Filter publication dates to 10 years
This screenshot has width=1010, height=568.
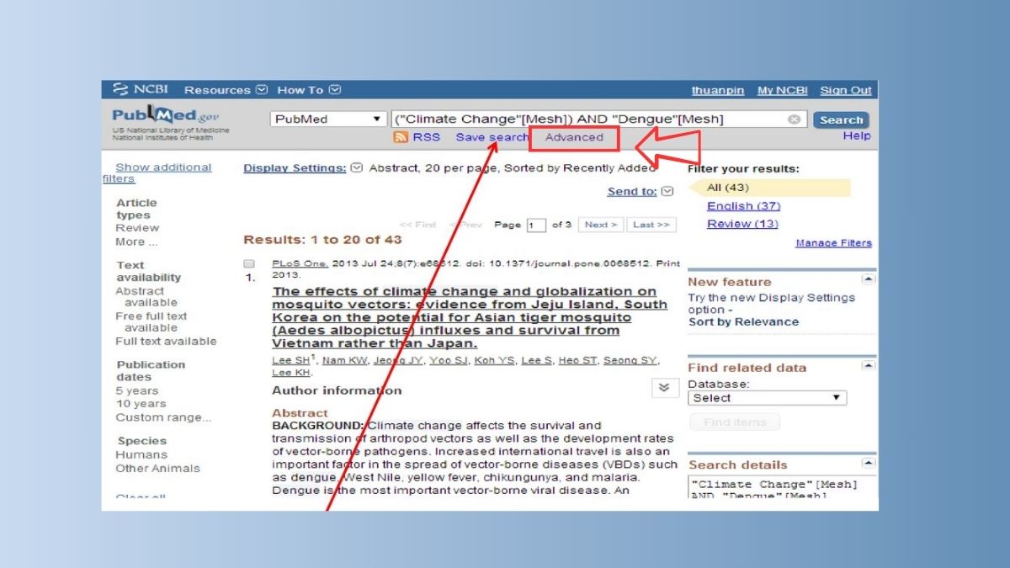(x=141, y=404)
